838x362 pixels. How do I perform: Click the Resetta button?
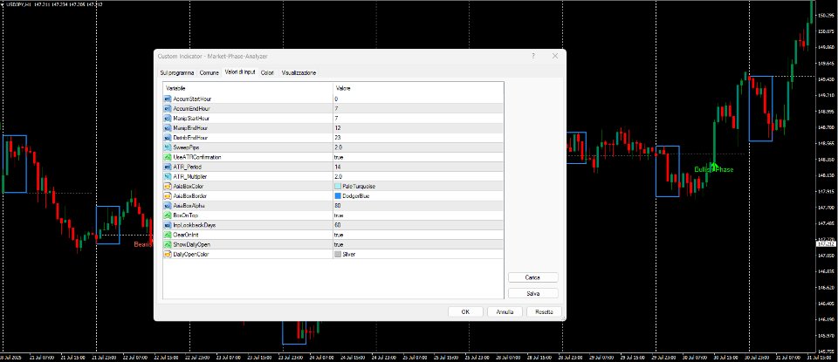point(544,311)
